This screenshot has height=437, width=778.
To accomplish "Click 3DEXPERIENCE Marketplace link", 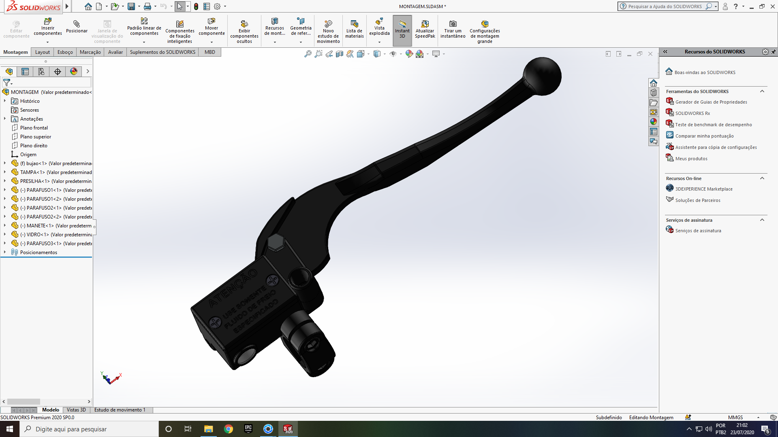I will (704, 189).
